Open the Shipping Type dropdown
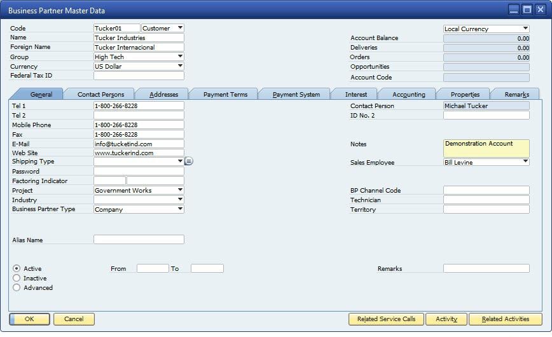The image size is (552, 337). pyautogui.click(x=139, y=161)
